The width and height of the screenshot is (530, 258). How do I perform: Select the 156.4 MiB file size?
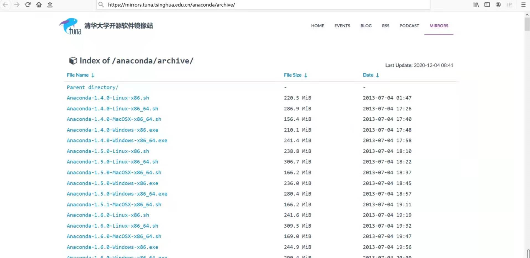tap(297, 119)
